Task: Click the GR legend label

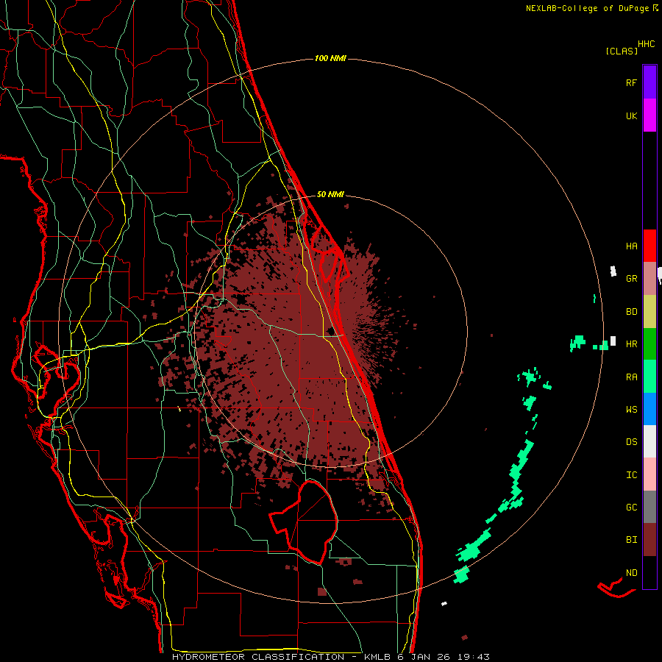Action: tap(631, 279)
